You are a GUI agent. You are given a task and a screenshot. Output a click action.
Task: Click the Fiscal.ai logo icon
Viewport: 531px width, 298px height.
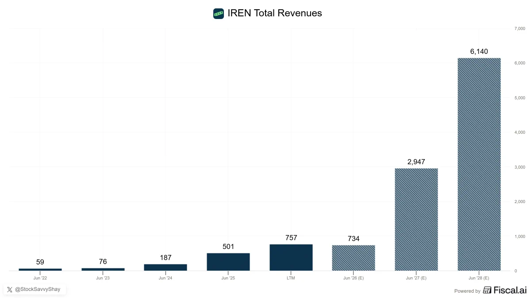coord(487,290)
